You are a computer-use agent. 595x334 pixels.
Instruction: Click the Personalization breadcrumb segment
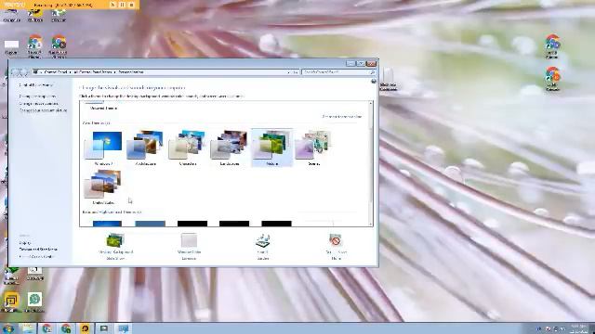(131, 72)
